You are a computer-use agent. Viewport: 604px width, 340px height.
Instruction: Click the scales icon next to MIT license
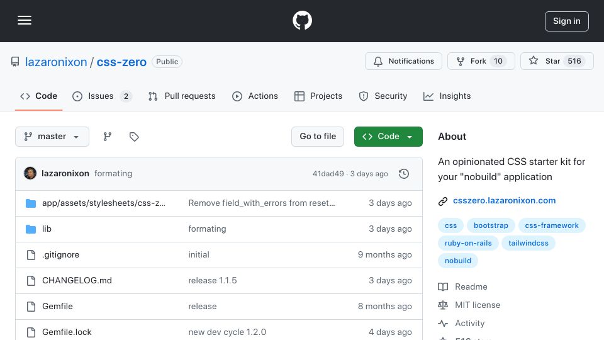click(x=443, y=305)
